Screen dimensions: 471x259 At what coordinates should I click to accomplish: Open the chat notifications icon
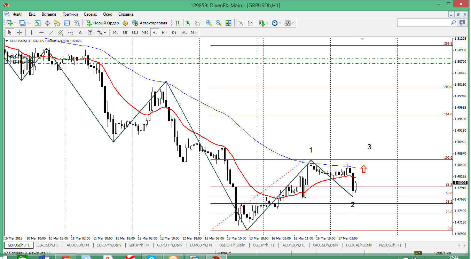point(462,23)
